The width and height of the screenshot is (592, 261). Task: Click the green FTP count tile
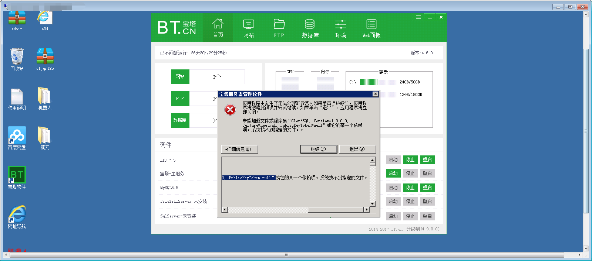click(180, 99)
